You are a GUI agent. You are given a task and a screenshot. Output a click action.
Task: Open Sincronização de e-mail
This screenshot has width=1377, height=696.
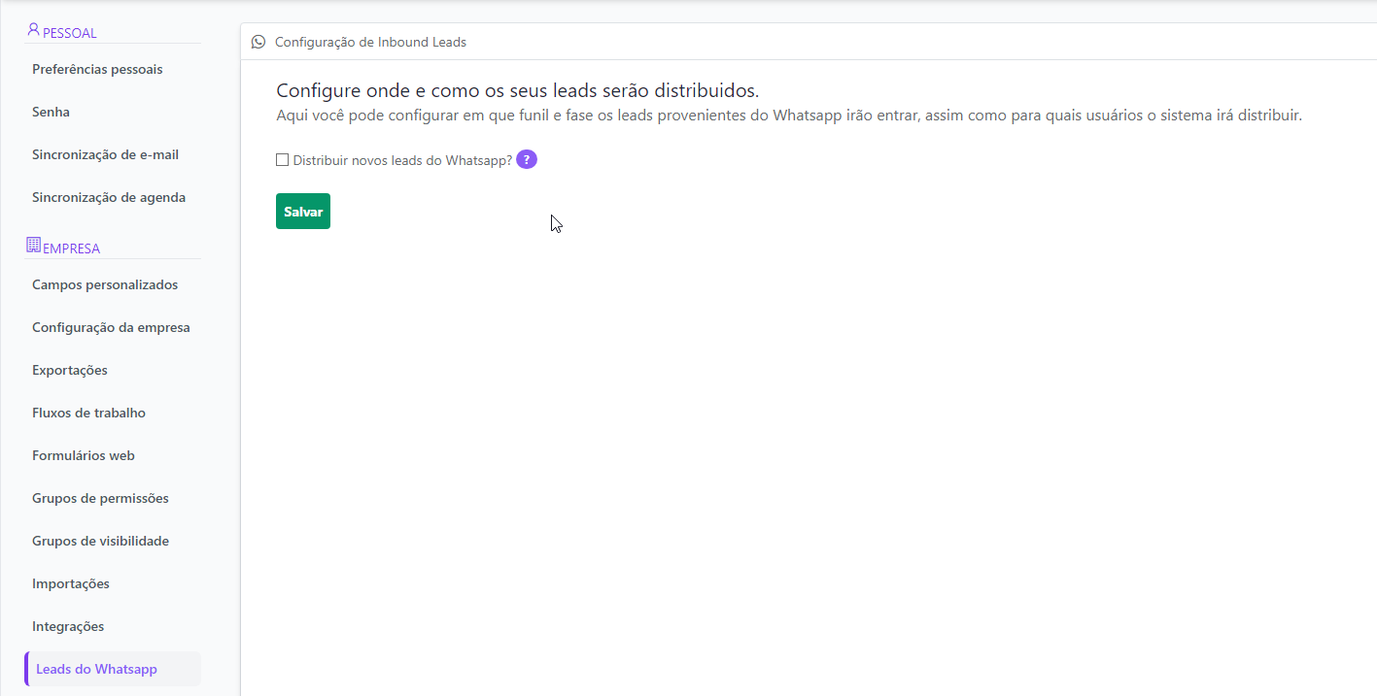[x=105, y=155]
